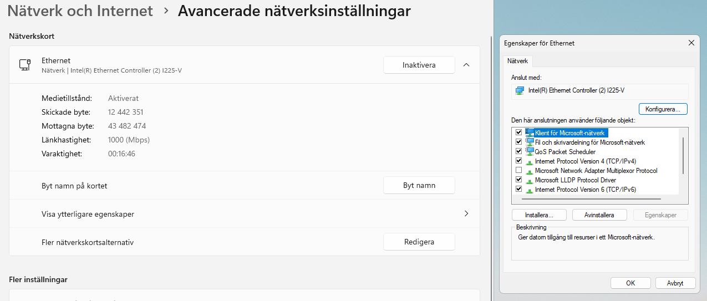Enable Microsoft Network Adapter Multiplexor Protocol checkbox
The image size is (707, 301).
click(518, 170)
